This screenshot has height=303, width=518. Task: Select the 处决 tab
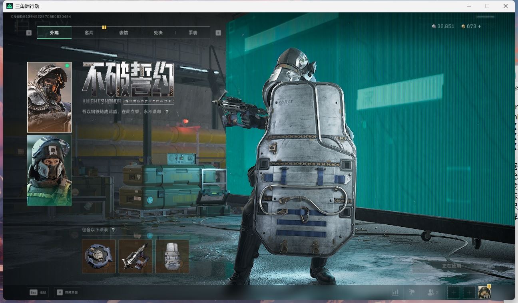157,33
